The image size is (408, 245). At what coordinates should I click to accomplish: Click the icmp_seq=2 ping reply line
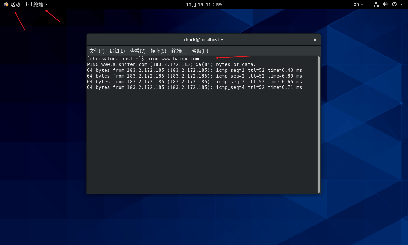[194, 76]
